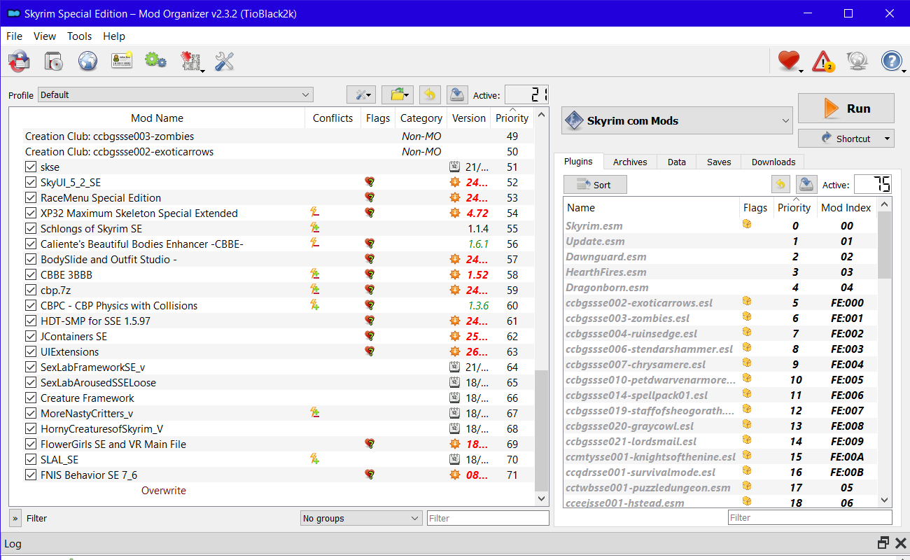Image resolution: width=910 pixels, height=560 pixels.
Task: Click the flag icon for Skyrim.esm plugin
Action: (x=747, y=225)
